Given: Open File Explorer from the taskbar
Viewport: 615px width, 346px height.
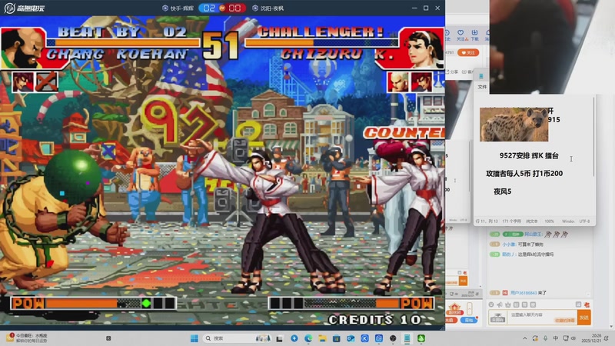Looking at the screenshot, I should 322,338.
